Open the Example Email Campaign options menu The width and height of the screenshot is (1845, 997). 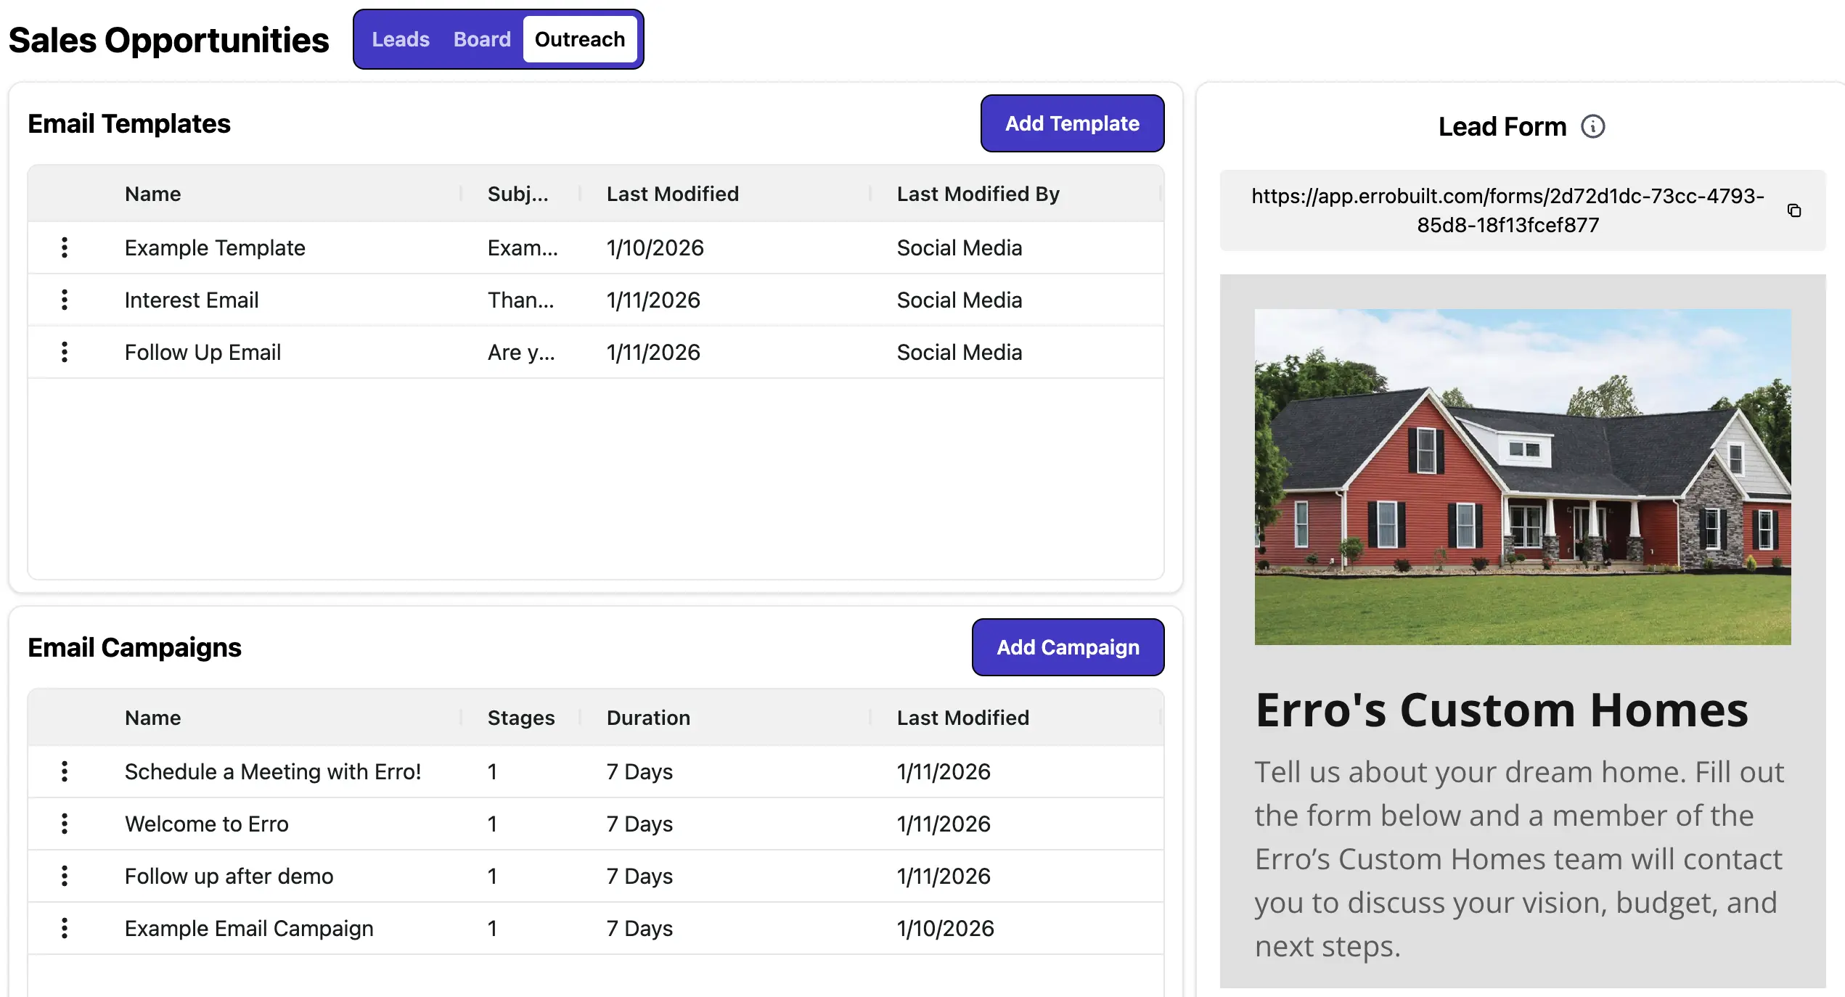[x=65, y=928]
